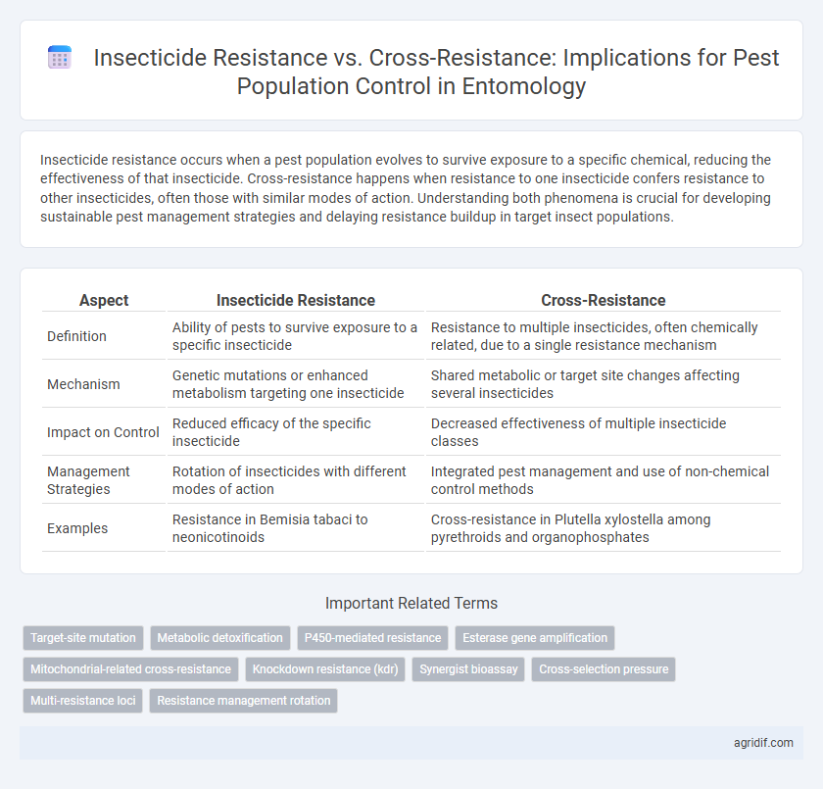Select cell 'Resistance in Bemisia tabaci to neonicotinoids'
Image resolution: width=823 pixels, height=789 pixels.
(296, 528)
